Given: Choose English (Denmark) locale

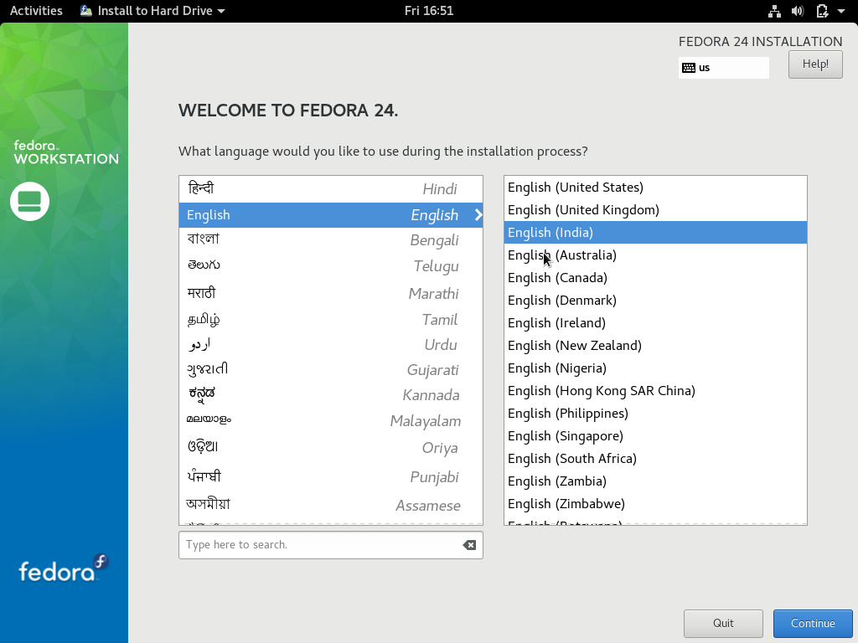Looking at the screenshot, I should tap(655, 301).
